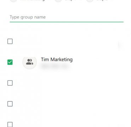Select the Tim Marketing group name text

(57, 60)
